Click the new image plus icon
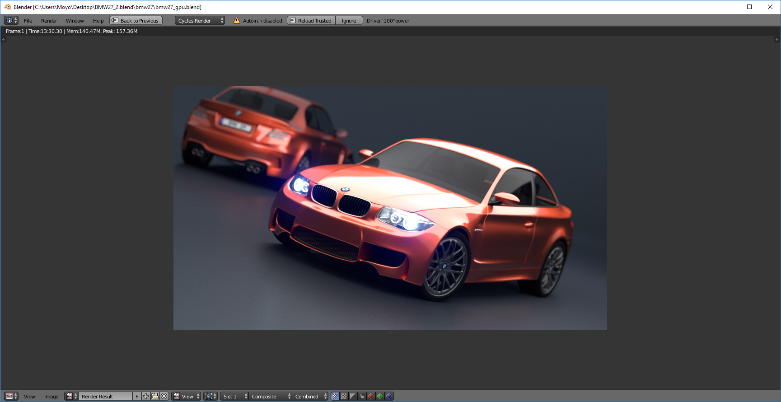This screenshot has height=402, width=781. tap(146, 396)
